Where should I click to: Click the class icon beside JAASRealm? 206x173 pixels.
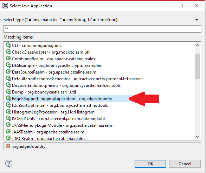[x=8, y=132]
